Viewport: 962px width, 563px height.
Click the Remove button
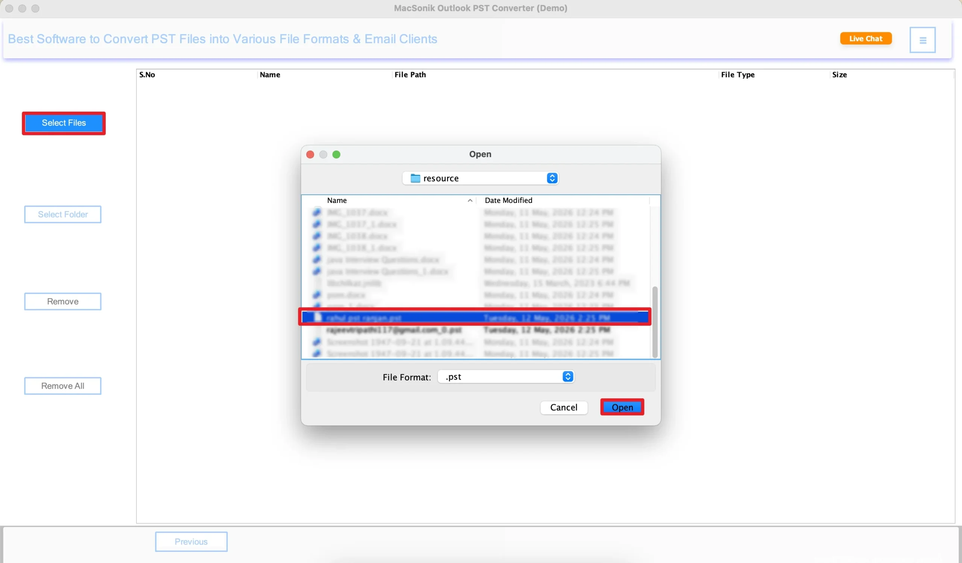coord(63,301)
